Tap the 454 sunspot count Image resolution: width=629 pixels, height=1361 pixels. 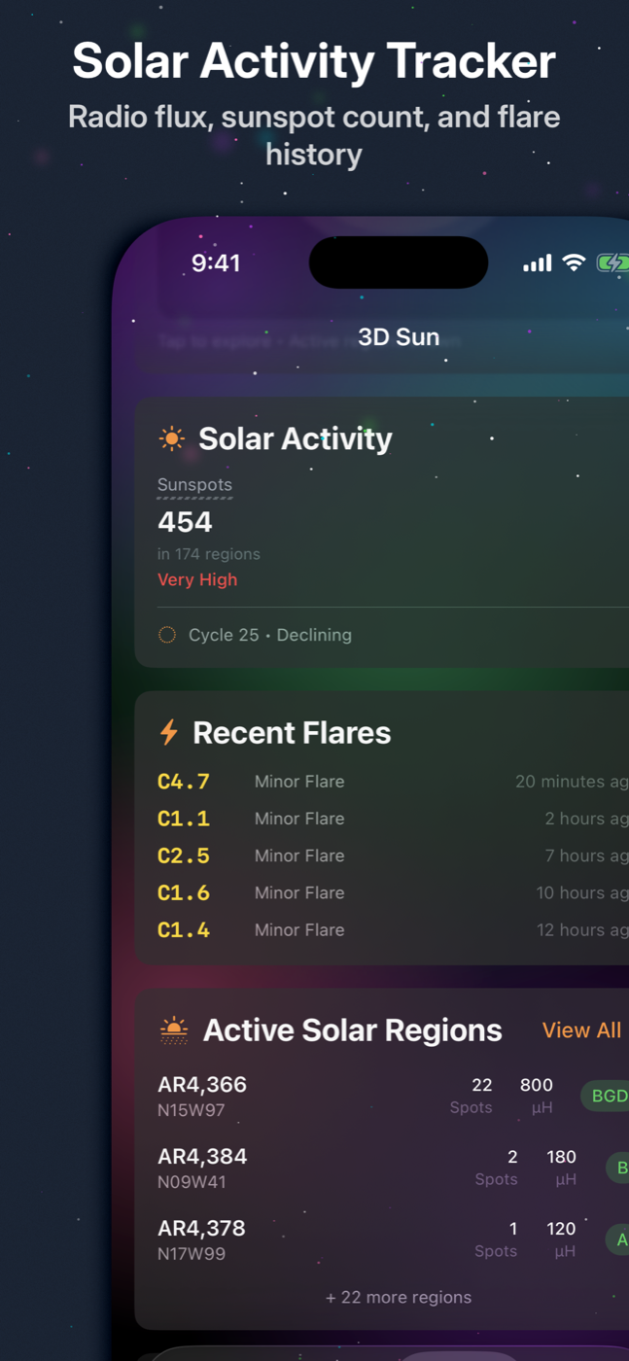[x=185, y=521]
